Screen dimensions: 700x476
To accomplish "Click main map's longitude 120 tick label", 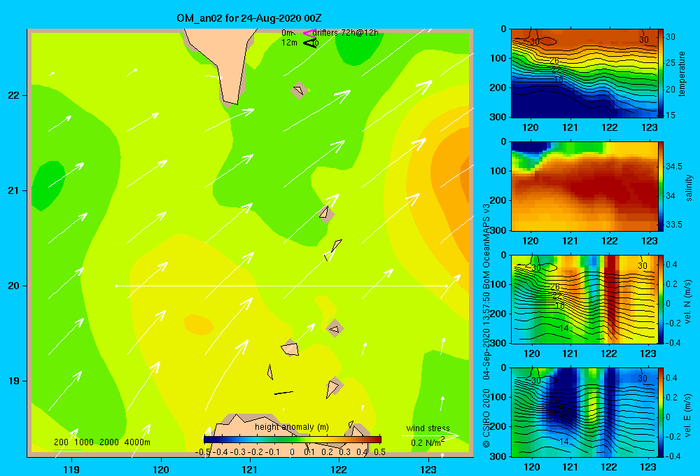I will point(161,469).
